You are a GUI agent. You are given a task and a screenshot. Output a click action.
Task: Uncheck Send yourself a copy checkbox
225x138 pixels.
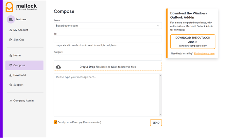(x=55, y=122)
